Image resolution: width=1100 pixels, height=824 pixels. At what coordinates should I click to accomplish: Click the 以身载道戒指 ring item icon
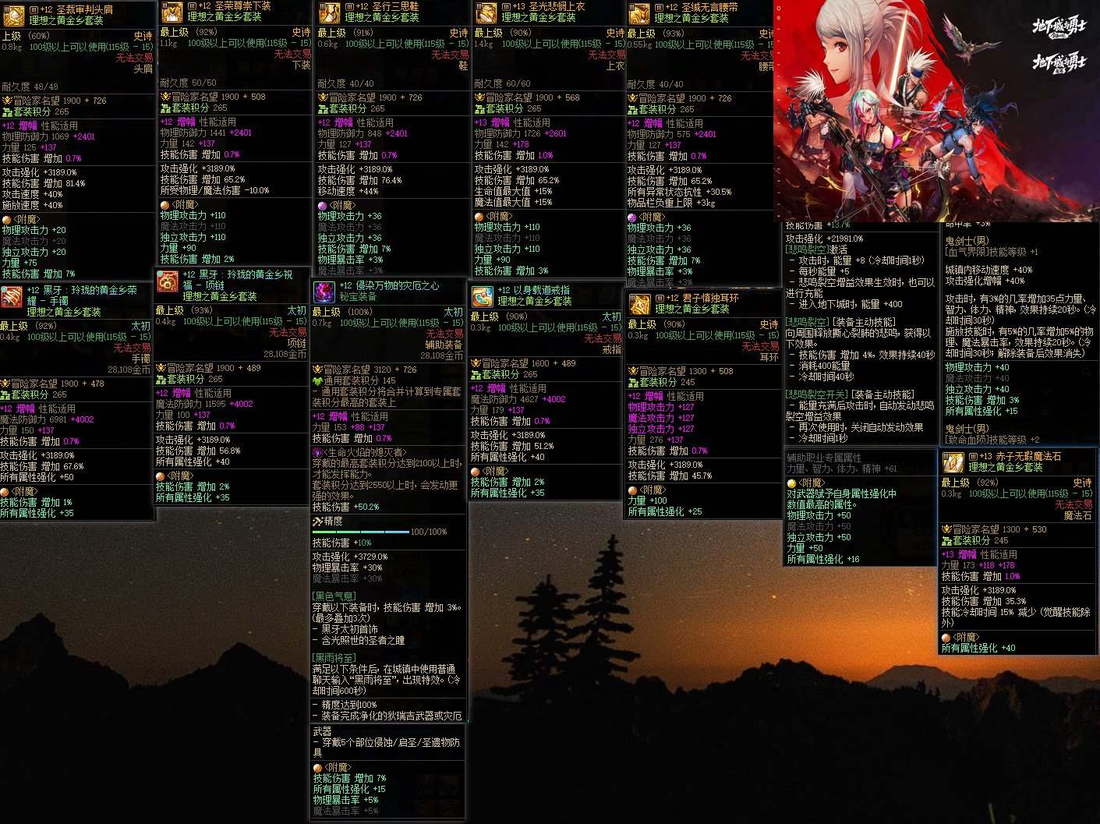tap(483, 296)
